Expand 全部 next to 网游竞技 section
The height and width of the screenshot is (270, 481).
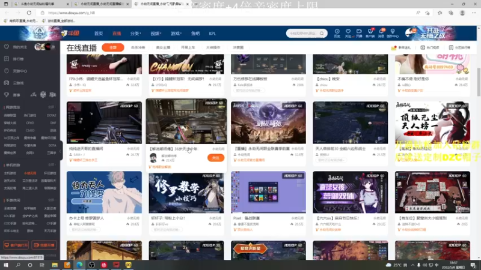point(52,107)
